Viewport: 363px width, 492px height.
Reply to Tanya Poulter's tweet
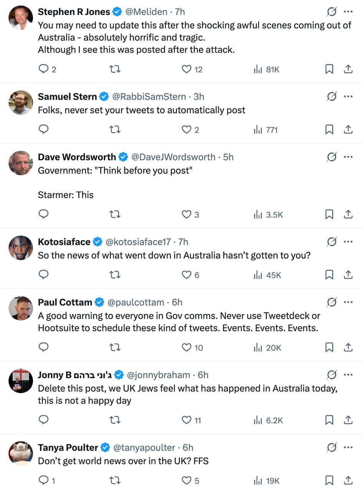click(44, 480)
